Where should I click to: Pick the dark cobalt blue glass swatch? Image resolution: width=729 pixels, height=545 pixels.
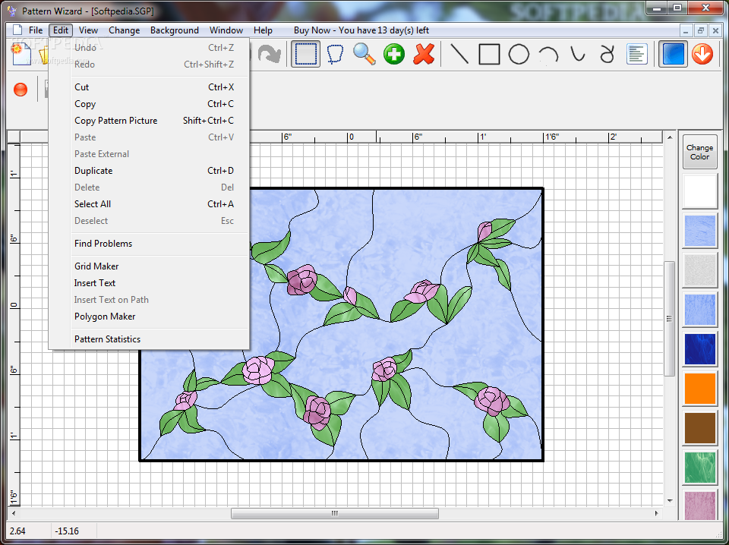tap(699, 349)
